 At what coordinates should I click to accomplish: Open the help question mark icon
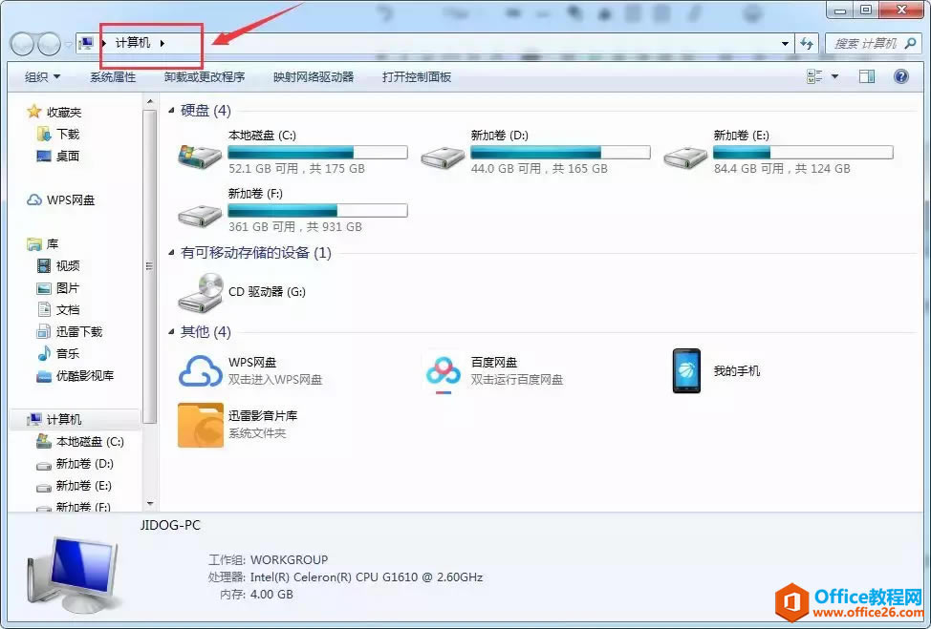tap(900, 76)
